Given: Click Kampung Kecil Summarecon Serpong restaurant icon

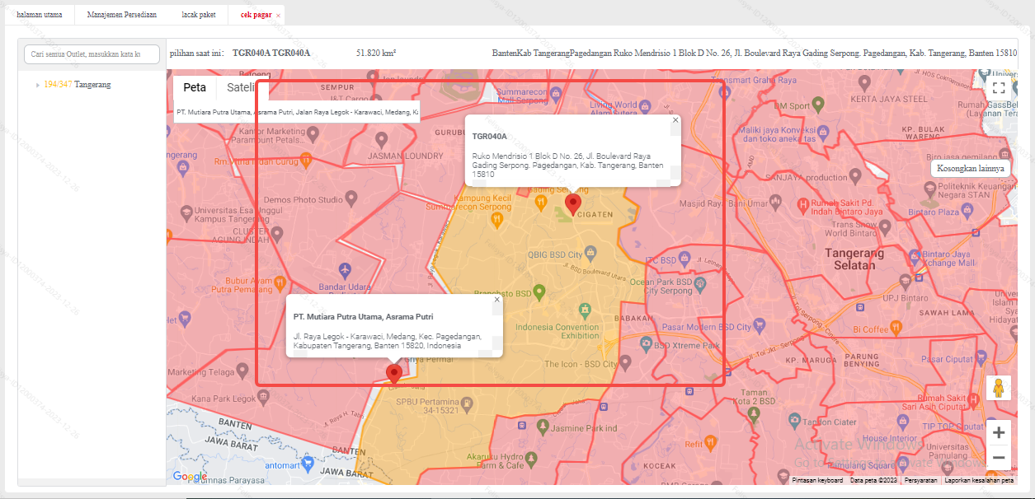Looking at the screenshot, I should pyautogui.click(x=497, y=221).
